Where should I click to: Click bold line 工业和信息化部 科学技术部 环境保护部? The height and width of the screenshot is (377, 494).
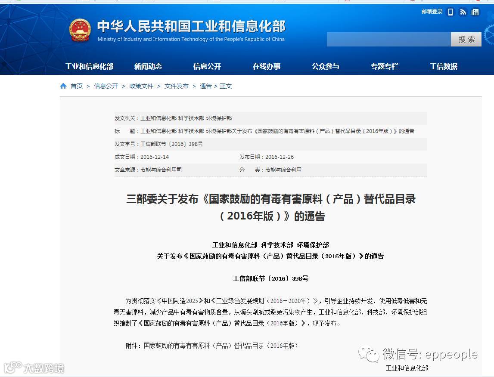point(270,245)
